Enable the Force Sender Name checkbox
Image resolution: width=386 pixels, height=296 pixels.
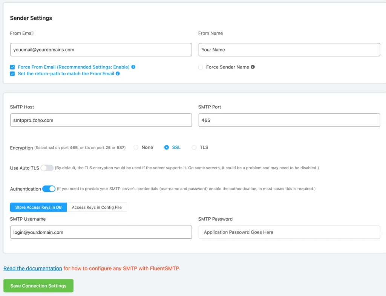[201, 67]
